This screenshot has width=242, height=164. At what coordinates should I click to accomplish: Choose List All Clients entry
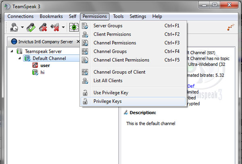[133, 81]
